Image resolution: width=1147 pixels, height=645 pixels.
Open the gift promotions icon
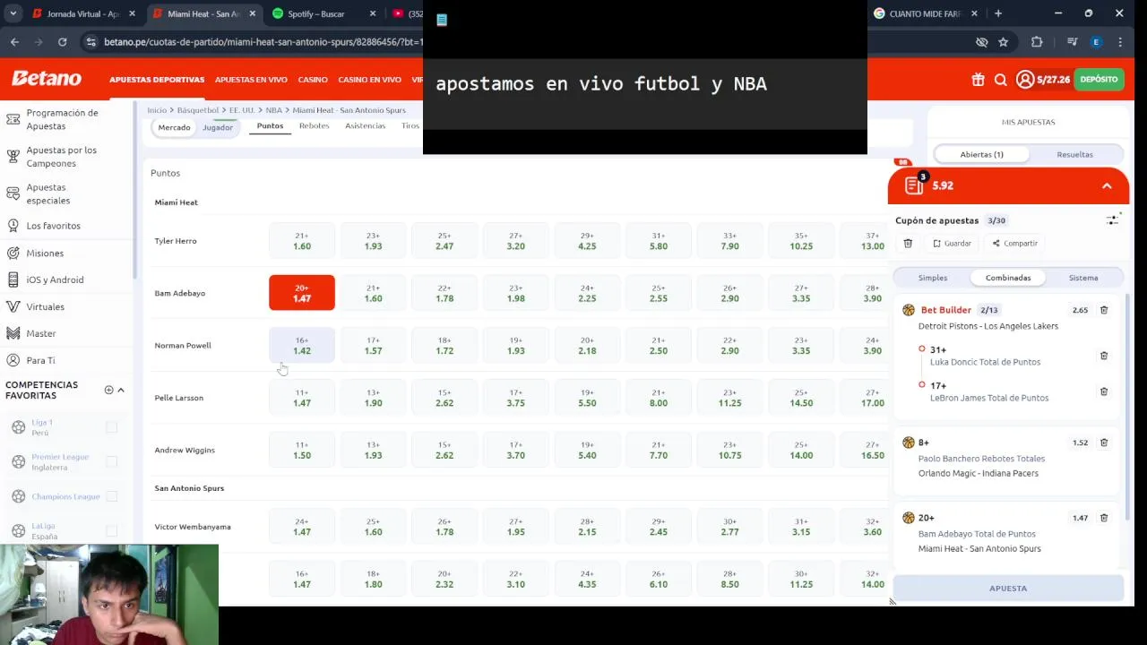coord(978,80)
